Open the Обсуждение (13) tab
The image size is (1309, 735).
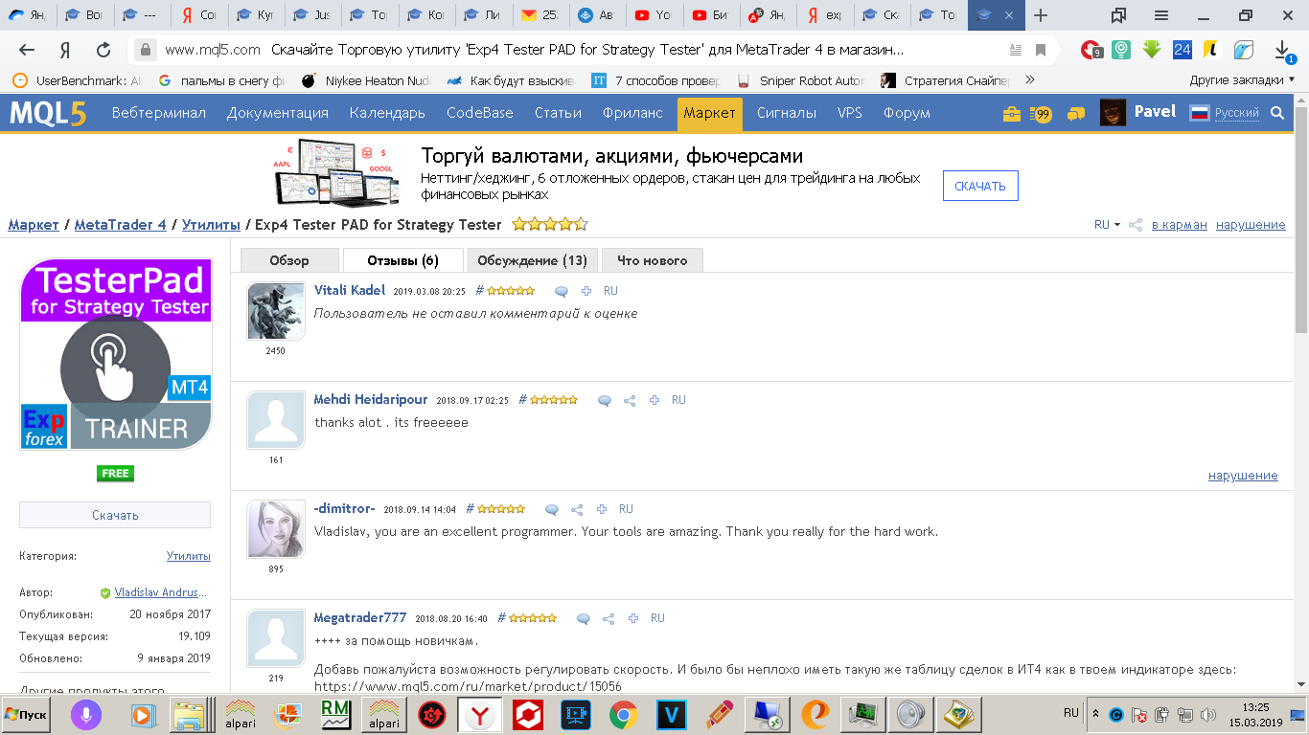533,260
